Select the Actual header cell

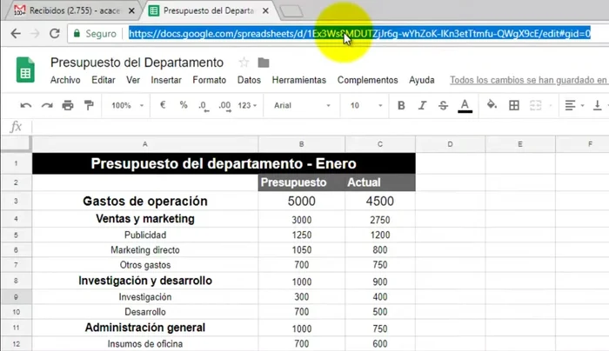click(380, 182)
